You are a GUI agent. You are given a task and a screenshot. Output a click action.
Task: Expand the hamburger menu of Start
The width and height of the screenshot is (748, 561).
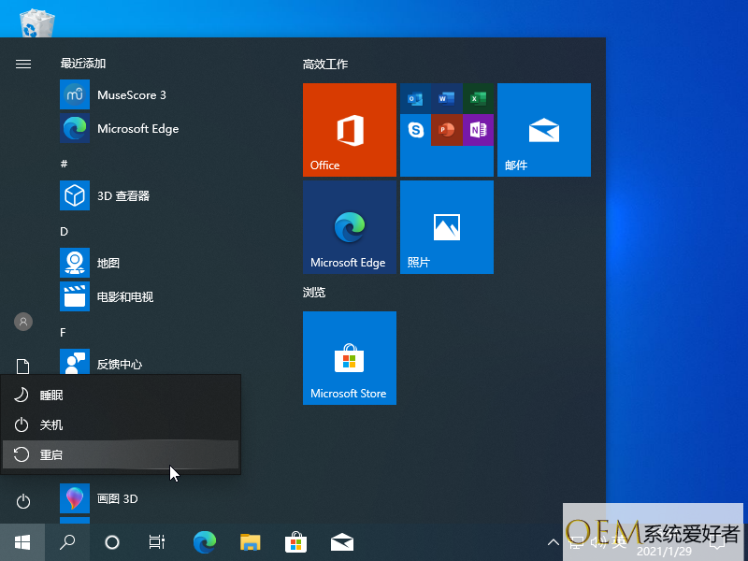point(23,64)
